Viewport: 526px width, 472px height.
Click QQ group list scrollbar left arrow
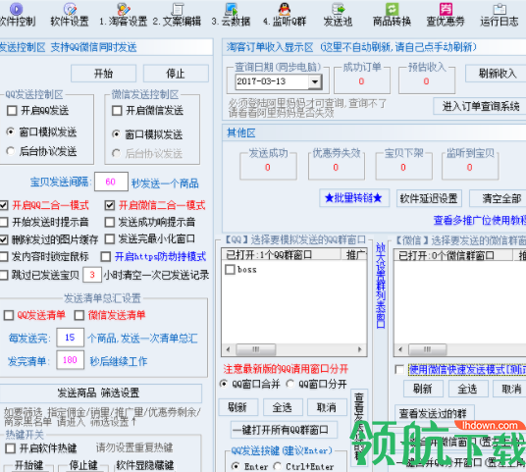(228, 349)
